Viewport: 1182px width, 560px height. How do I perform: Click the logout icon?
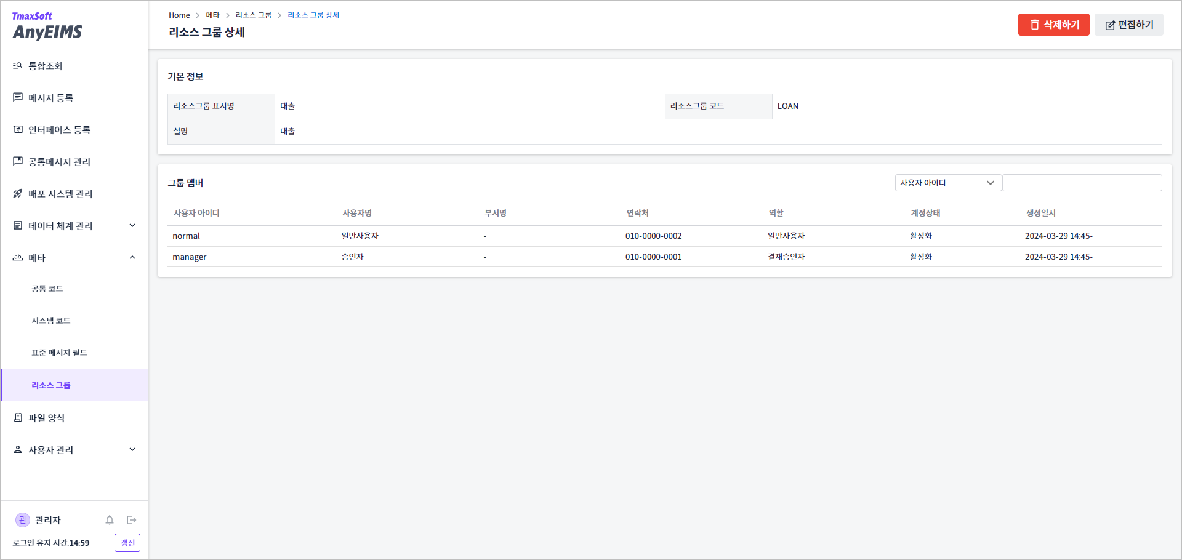tap(132, 520)
